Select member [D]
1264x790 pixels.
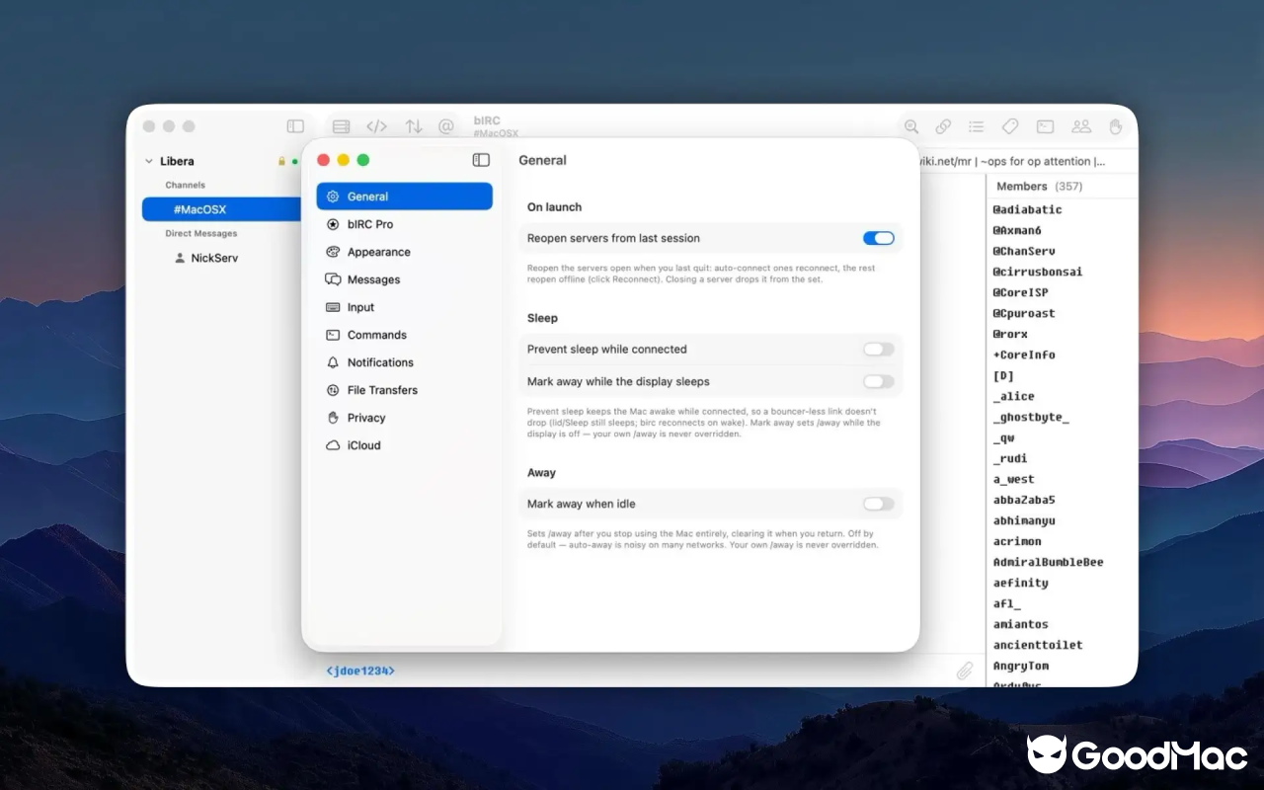1003,375
